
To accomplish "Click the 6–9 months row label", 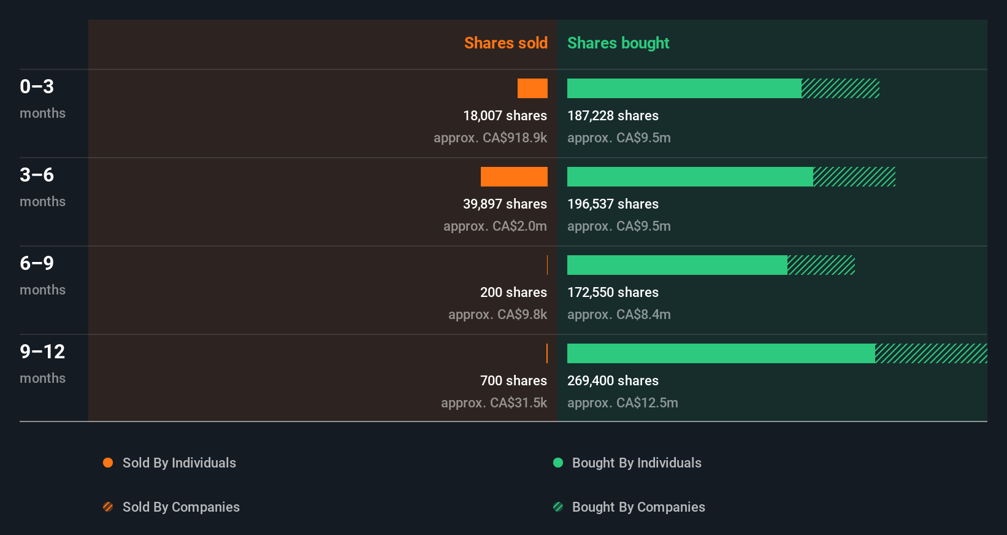I will coord(42,275).
